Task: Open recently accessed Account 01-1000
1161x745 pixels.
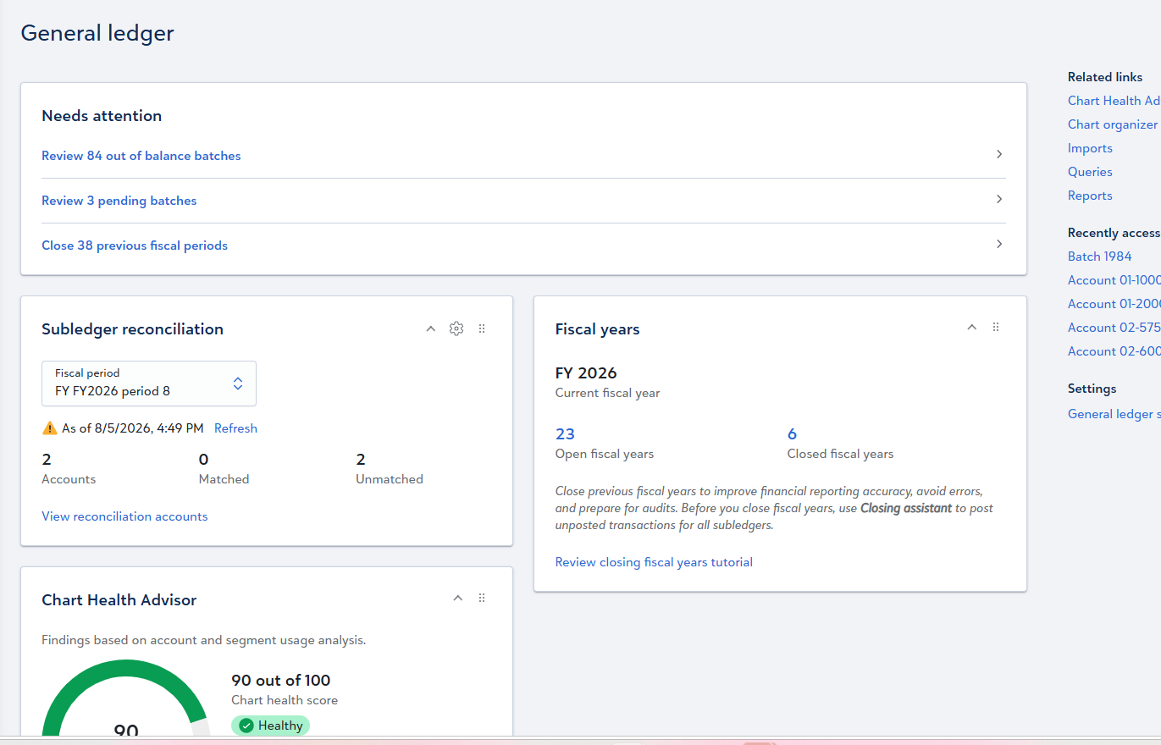Action: 1114,280
